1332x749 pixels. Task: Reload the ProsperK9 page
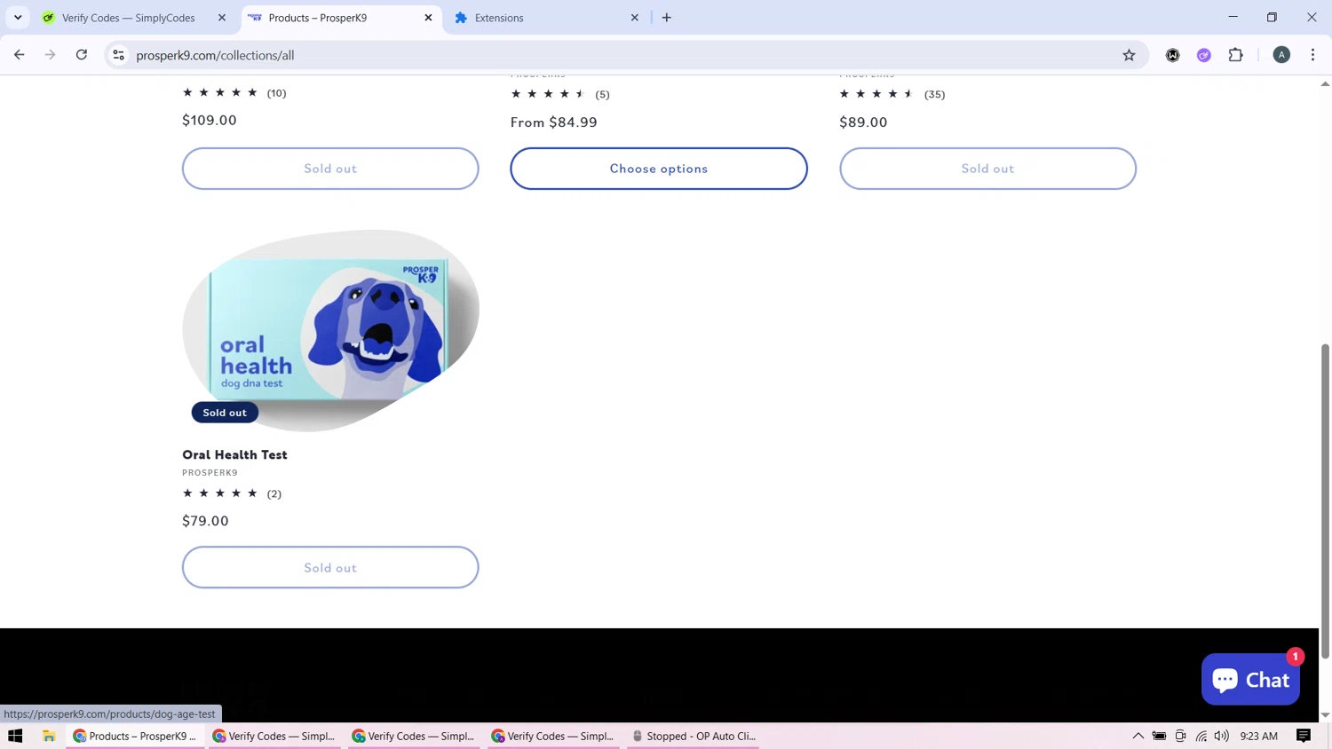[x=82, y=55]
